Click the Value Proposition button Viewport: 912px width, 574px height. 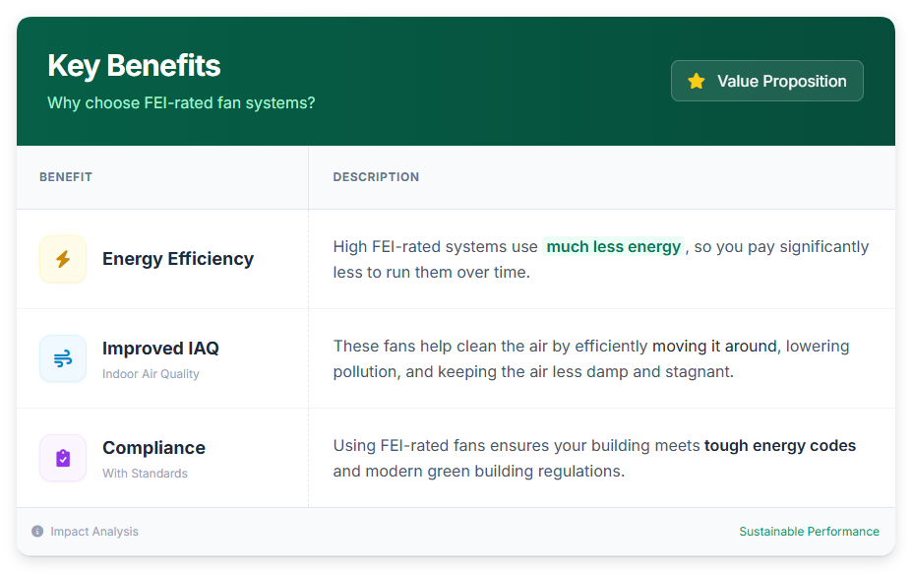[x=766, y=81]
